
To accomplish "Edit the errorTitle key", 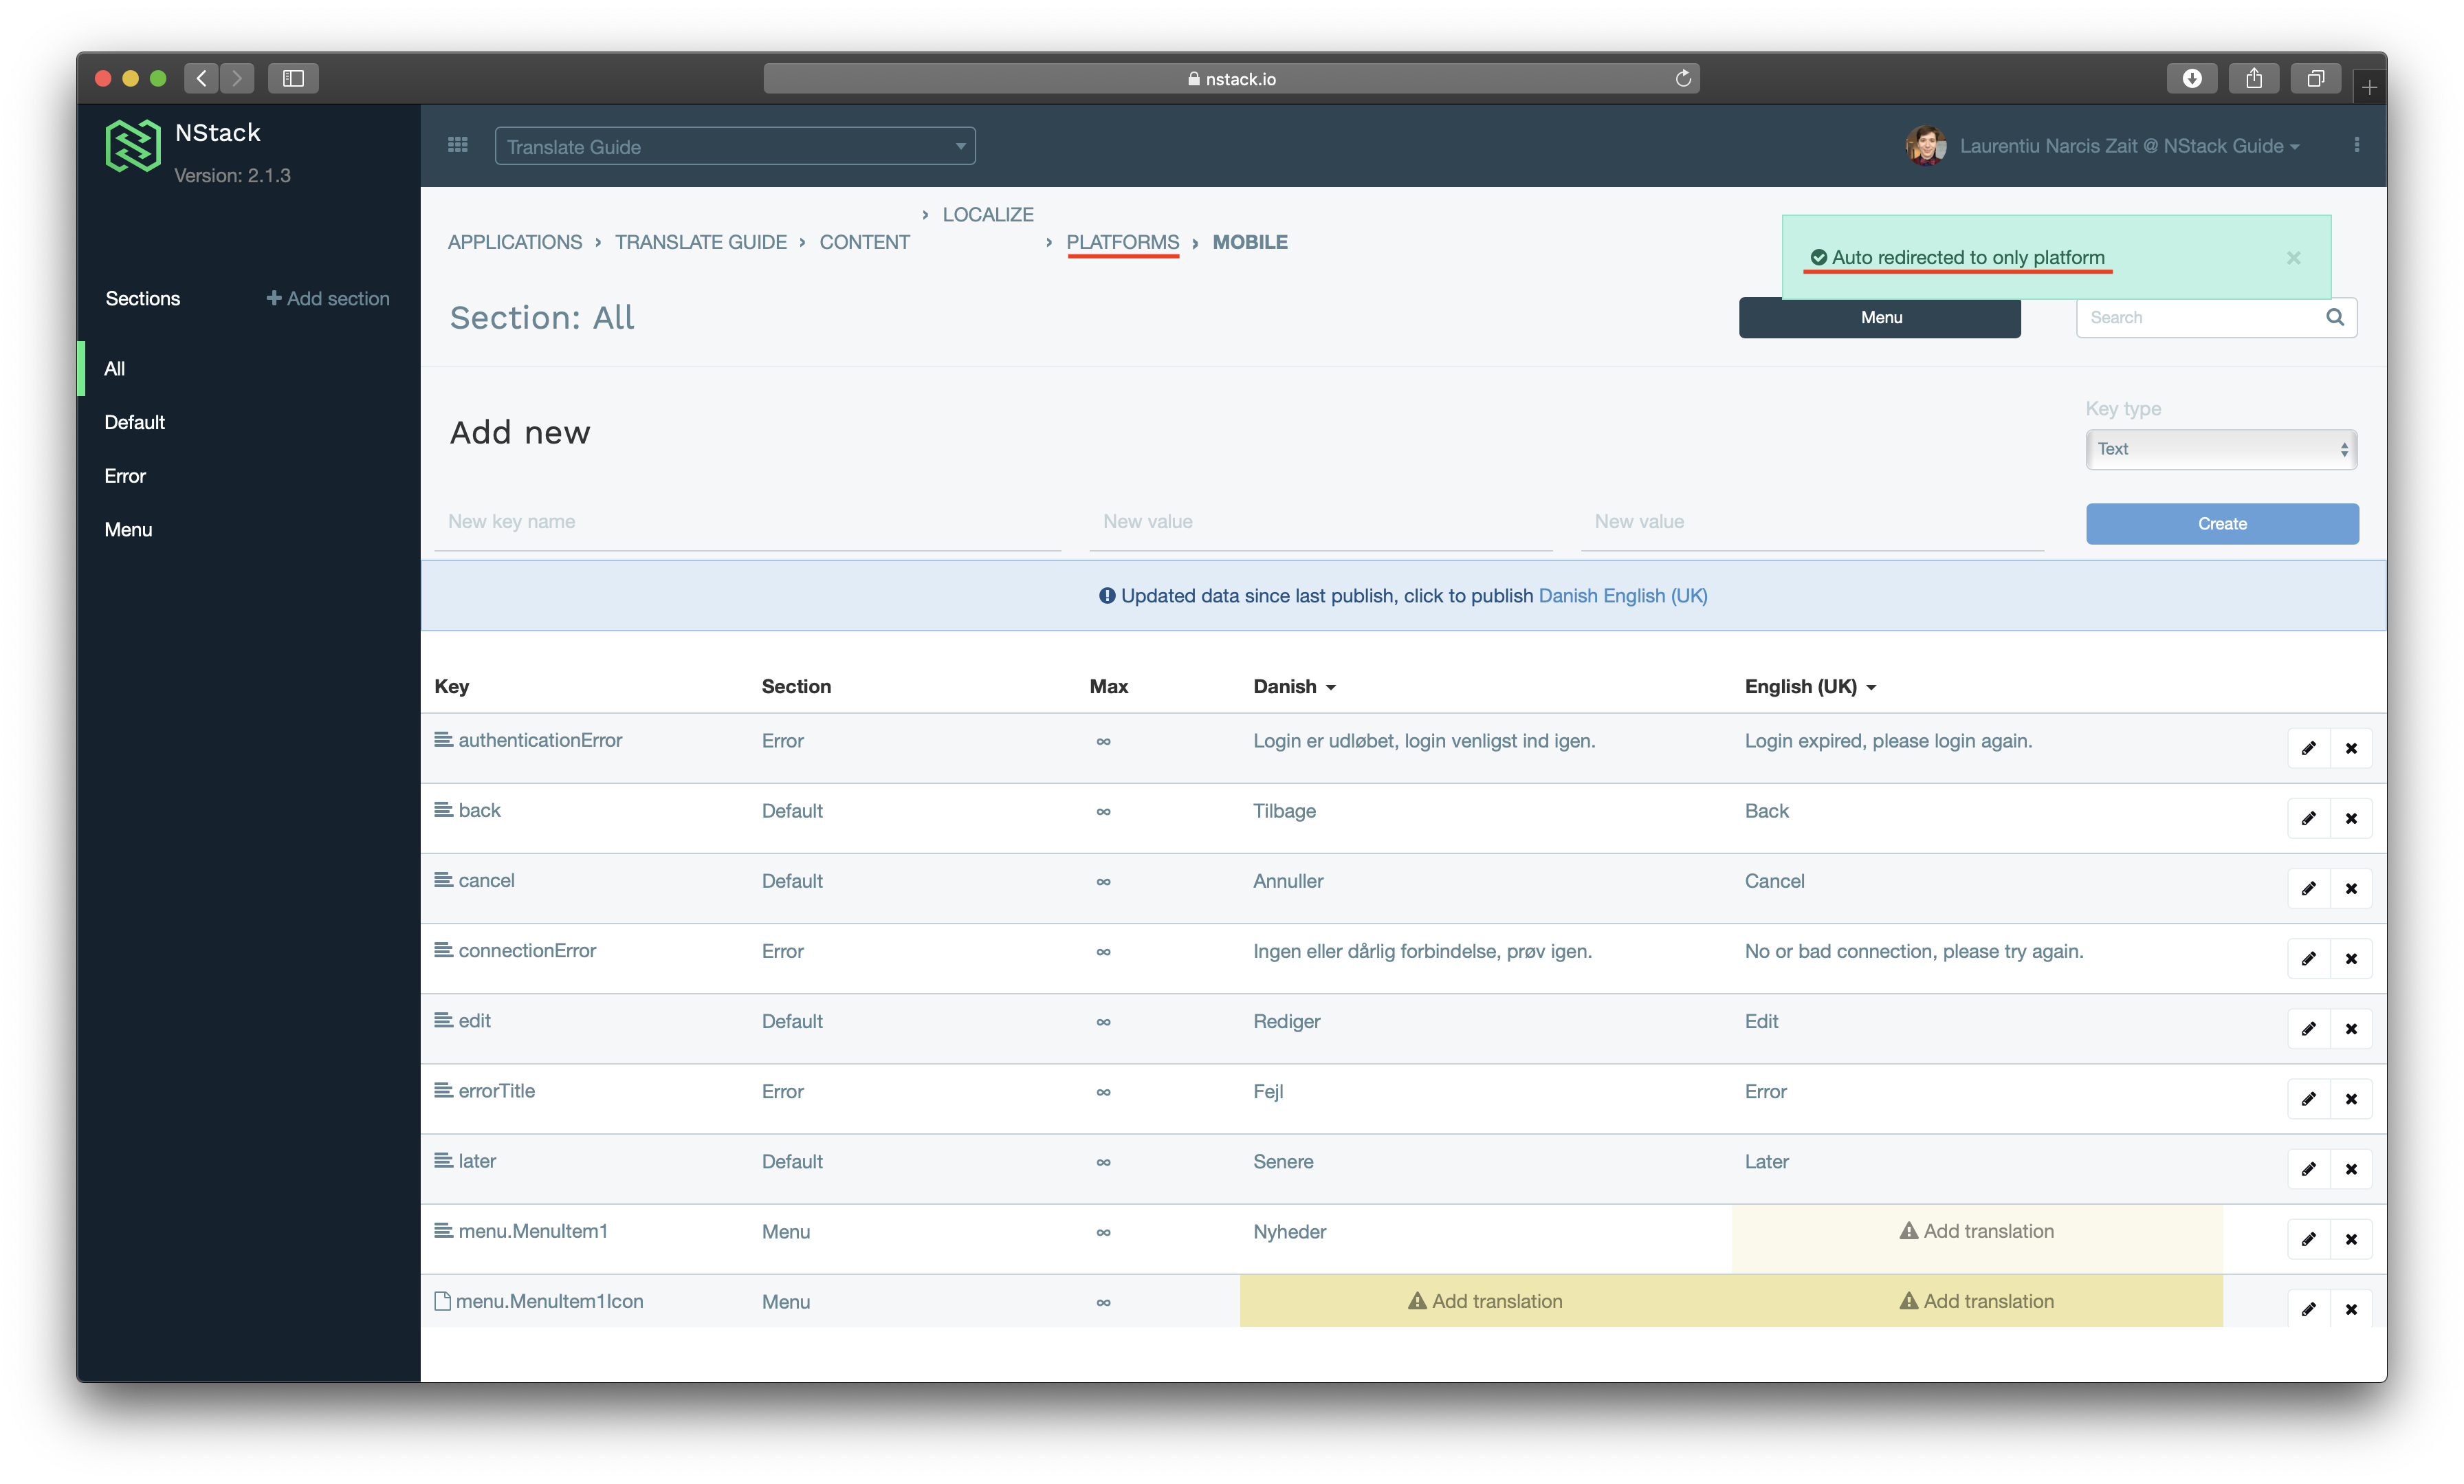I will tap(2308, 1098).
